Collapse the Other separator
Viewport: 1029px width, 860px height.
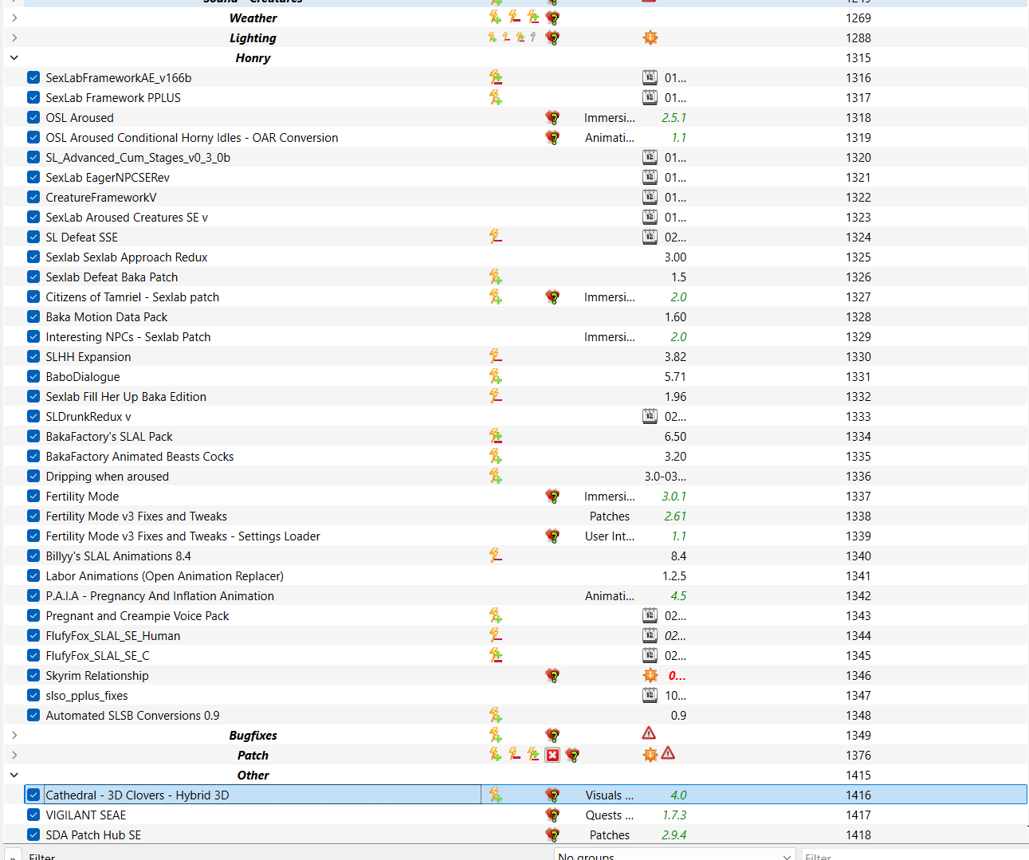(14, 775)
